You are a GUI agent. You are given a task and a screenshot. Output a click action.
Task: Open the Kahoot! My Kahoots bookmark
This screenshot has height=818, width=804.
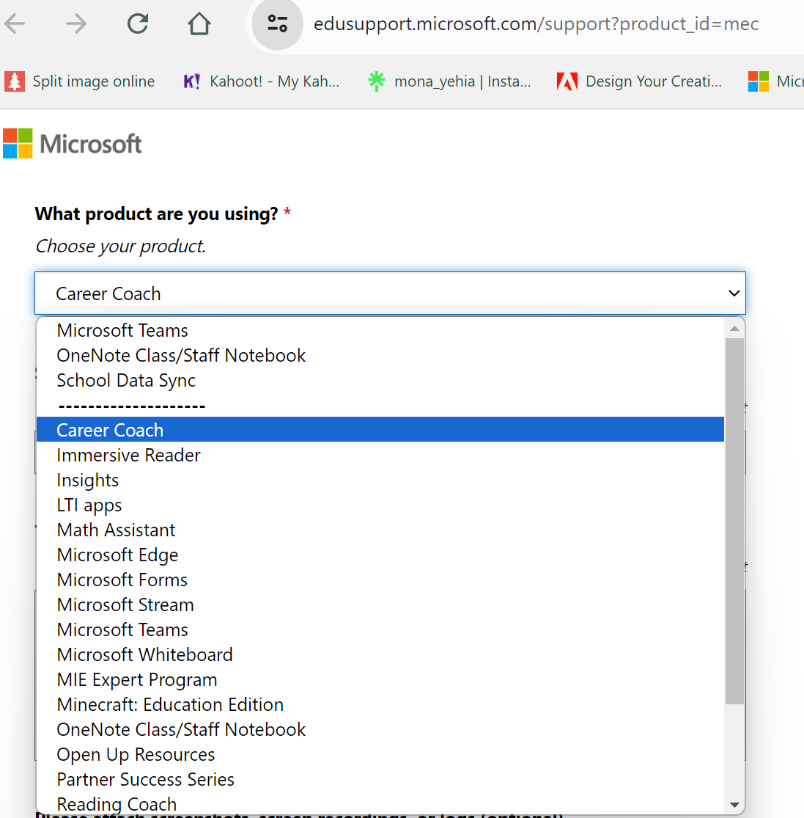pyautogui.click(x=261, y=81)
